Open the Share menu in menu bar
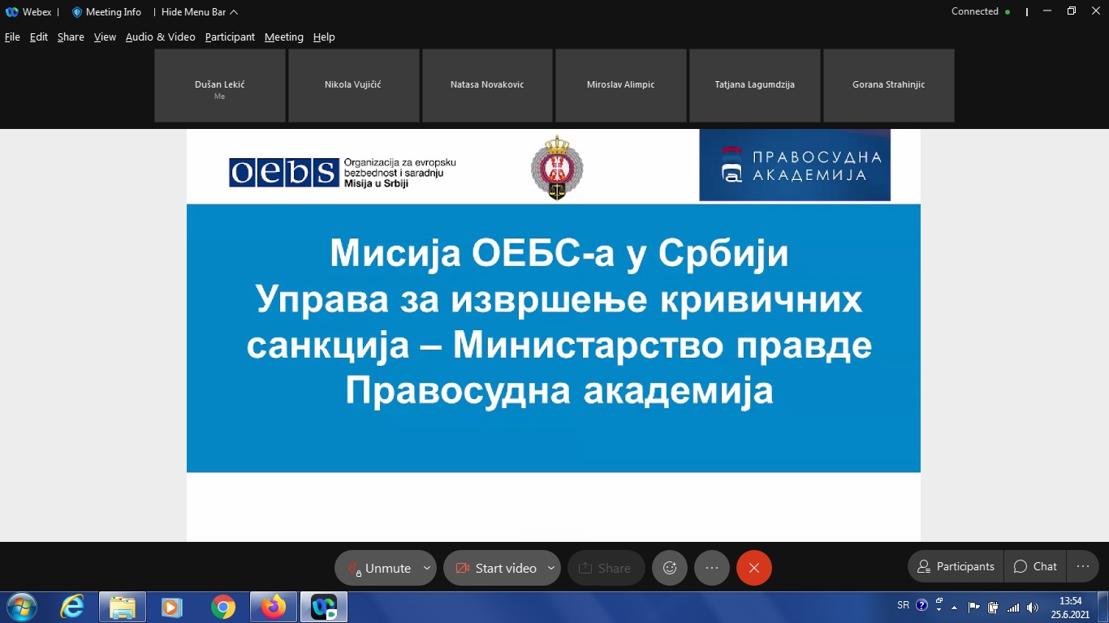Viewport: 1109px width, 623px height. 71,37
